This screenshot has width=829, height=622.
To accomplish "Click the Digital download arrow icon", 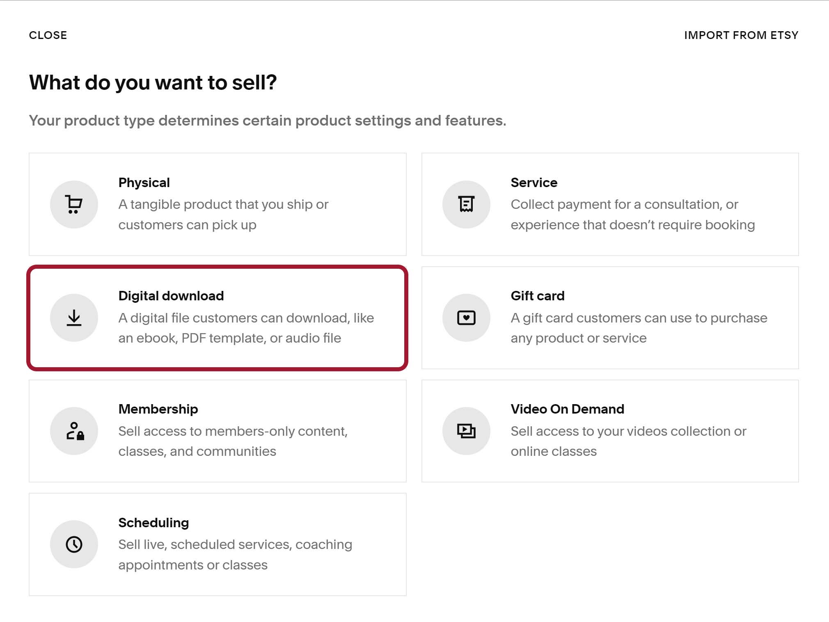I will click(74, 318).
